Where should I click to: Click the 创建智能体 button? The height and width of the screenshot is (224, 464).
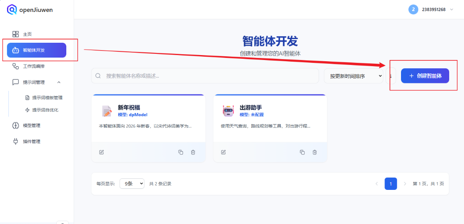pyautogui.click(x=425, y=76)
